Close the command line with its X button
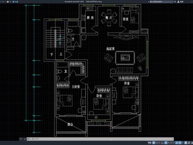193x145 pixels. tap(22, 139)
